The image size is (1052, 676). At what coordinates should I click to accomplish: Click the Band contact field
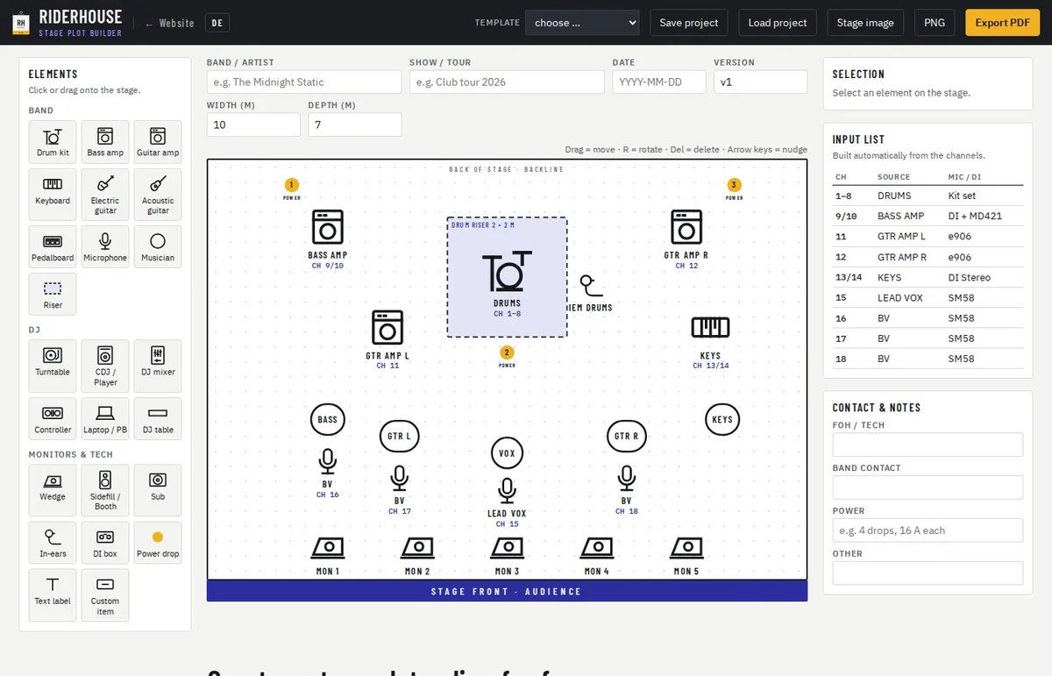928,487
